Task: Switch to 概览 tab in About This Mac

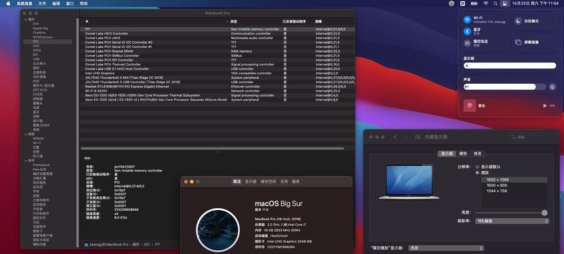Action: click(237, 182)
